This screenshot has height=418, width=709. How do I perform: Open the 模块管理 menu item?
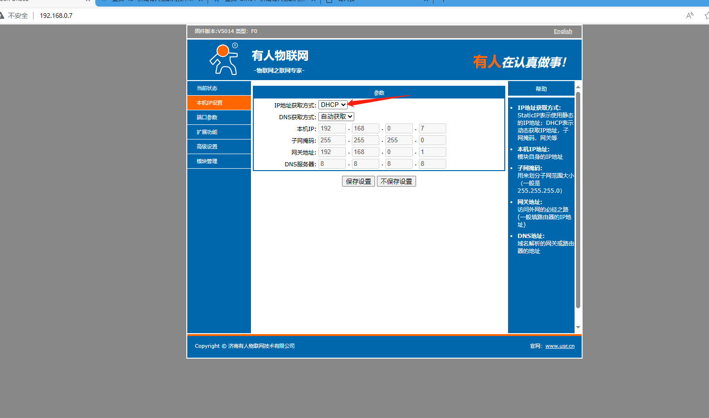(x=219, y=161)
